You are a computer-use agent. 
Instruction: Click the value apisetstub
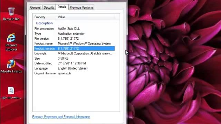point(65,73)
